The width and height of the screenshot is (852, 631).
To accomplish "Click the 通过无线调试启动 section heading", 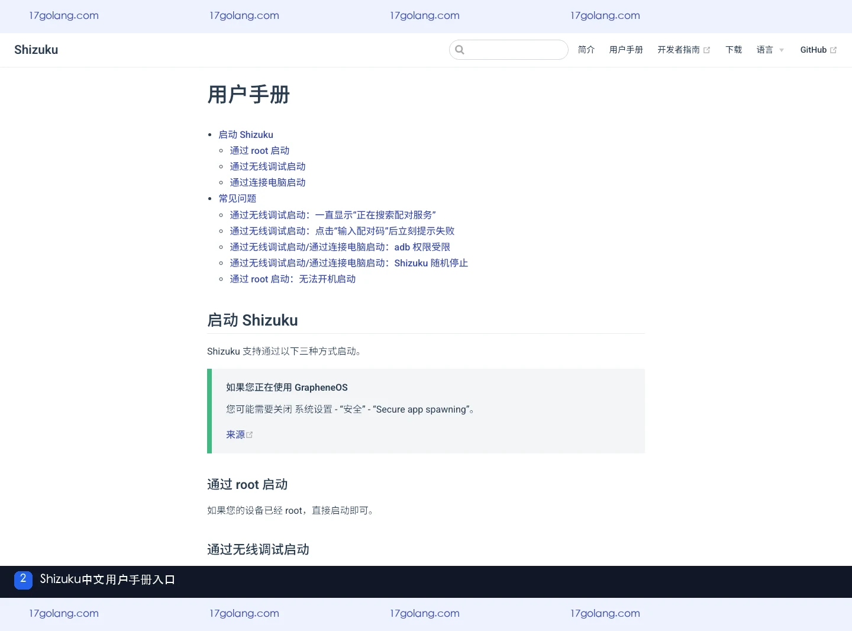I will tap(258, 550).
